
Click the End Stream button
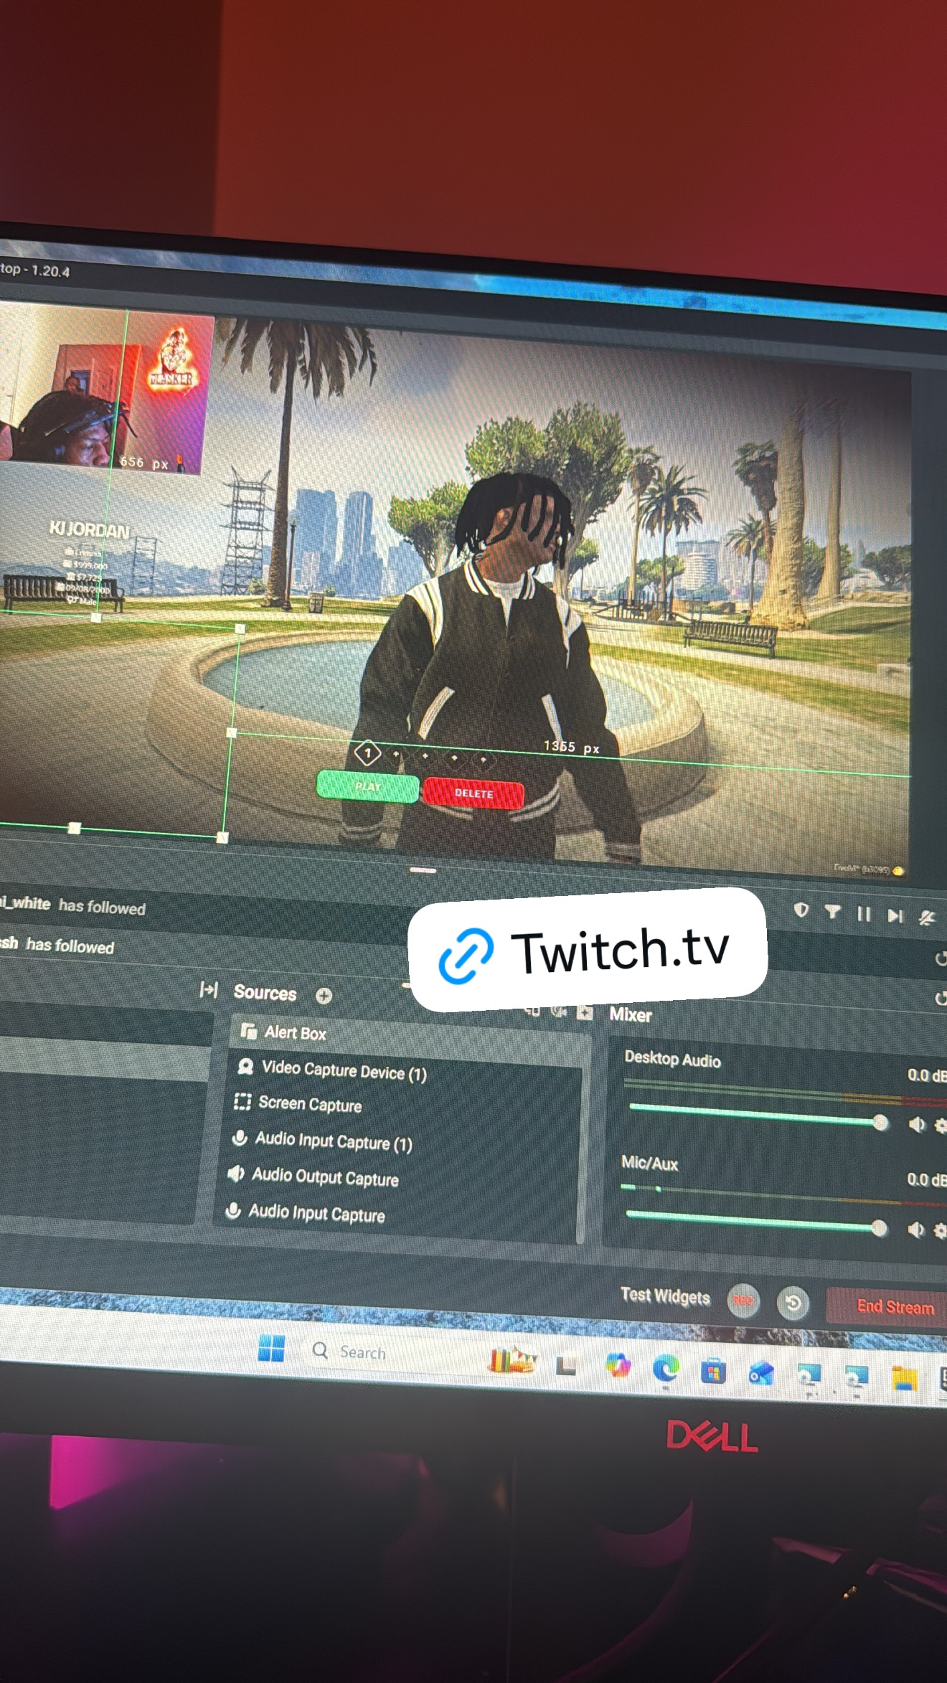click(895, 1306)
